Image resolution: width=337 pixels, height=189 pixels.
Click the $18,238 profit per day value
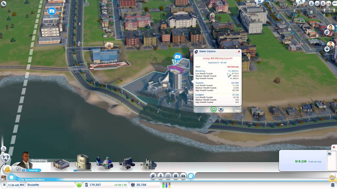click(x=301, y=161)
